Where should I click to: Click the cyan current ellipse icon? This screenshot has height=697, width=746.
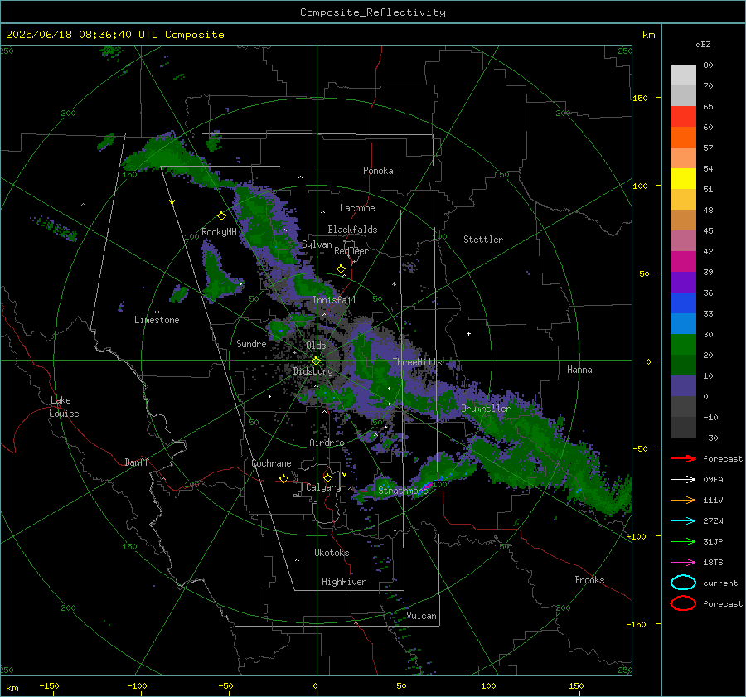coord(683,583)
